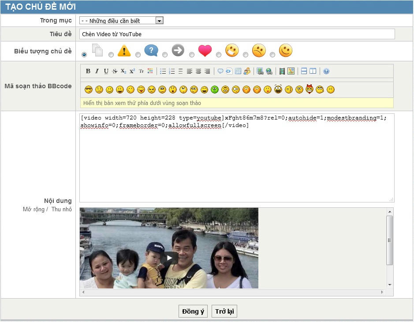Apply strikethrough formatting
Image resolution: width=414 pixels, height=322 pixels.
point(115,71)
